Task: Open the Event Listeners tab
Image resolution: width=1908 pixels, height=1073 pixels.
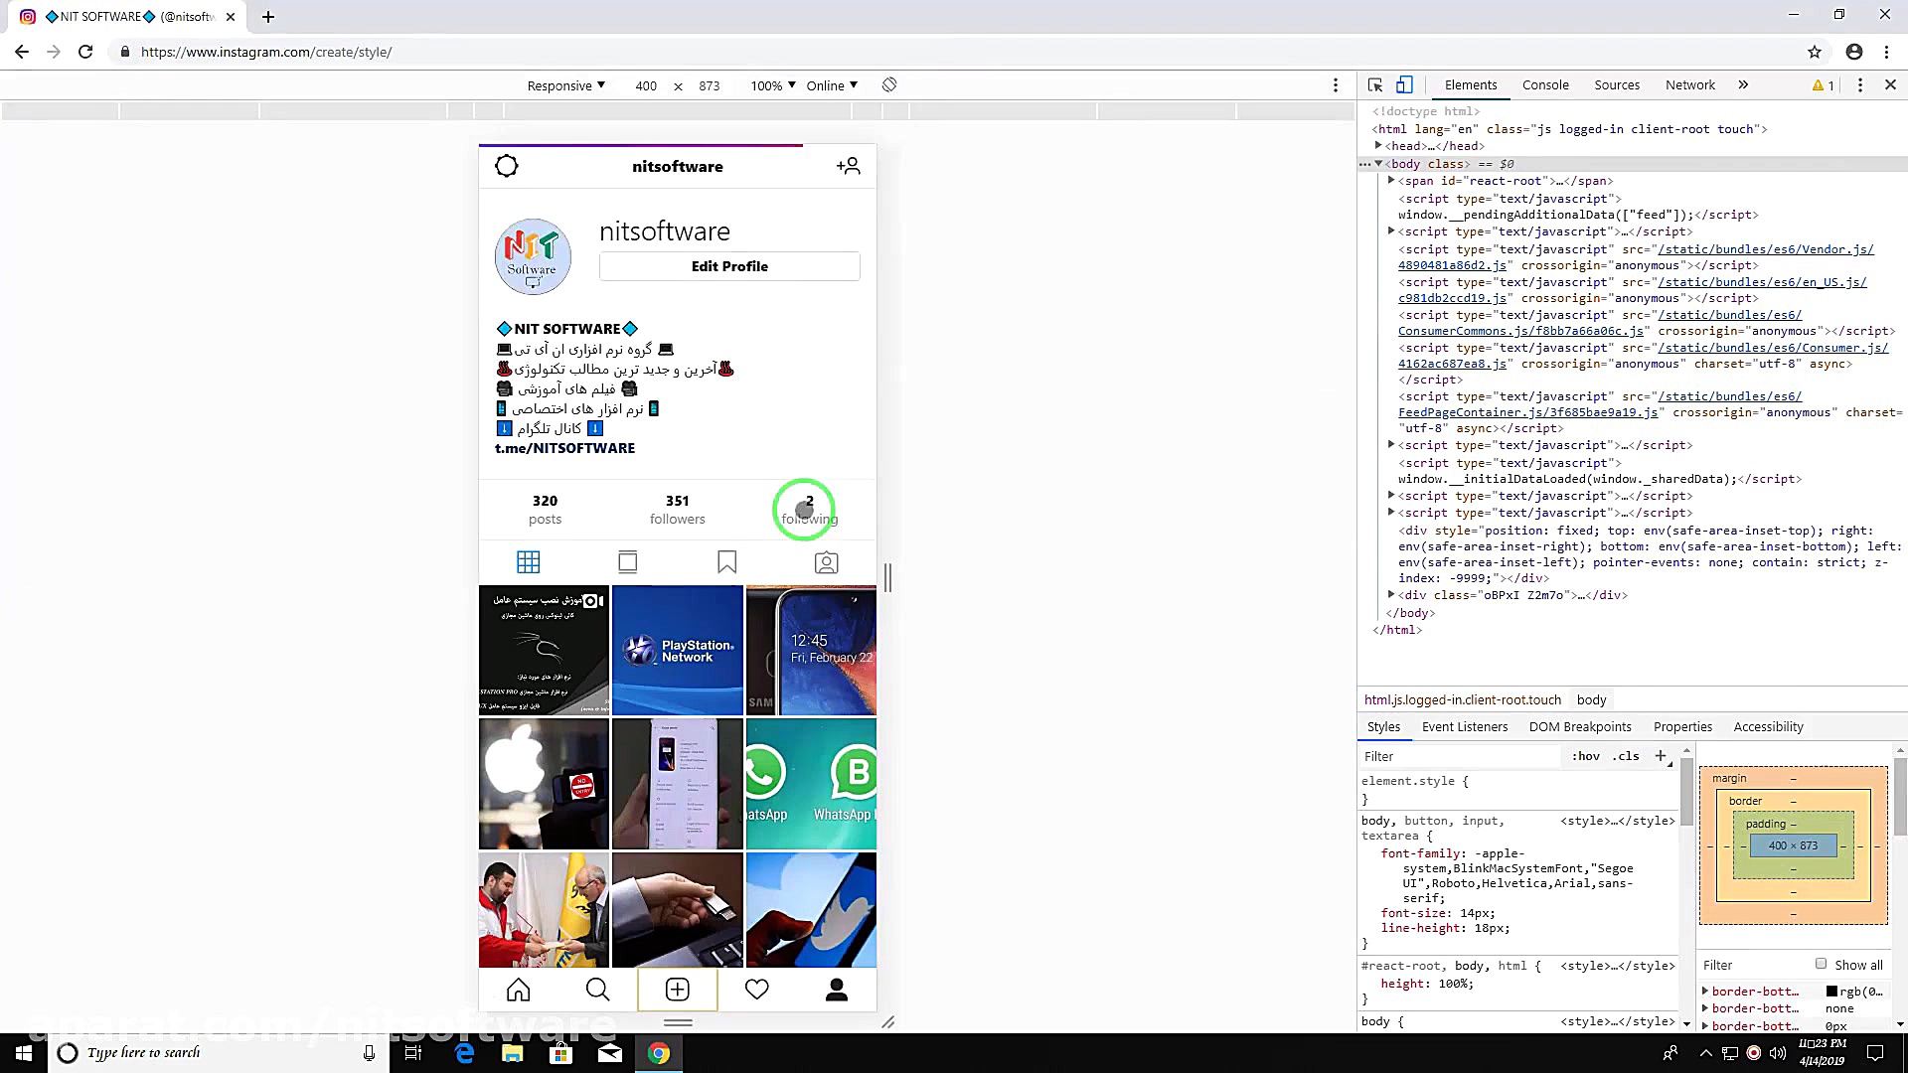Action: tap(1464, 727)
